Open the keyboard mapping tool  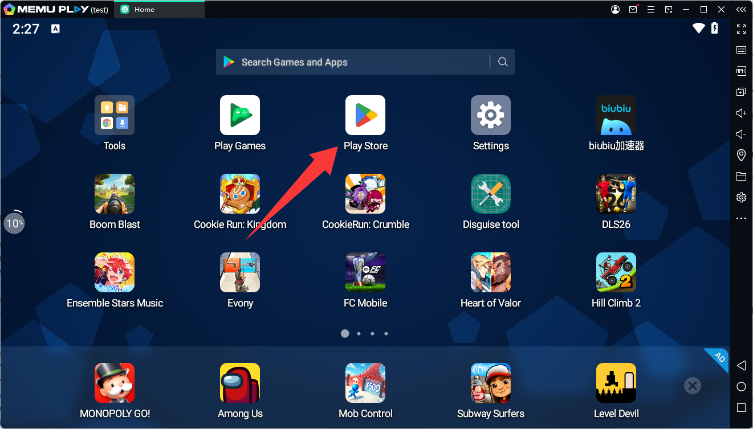pyautogui.click(x=741, y=50)
